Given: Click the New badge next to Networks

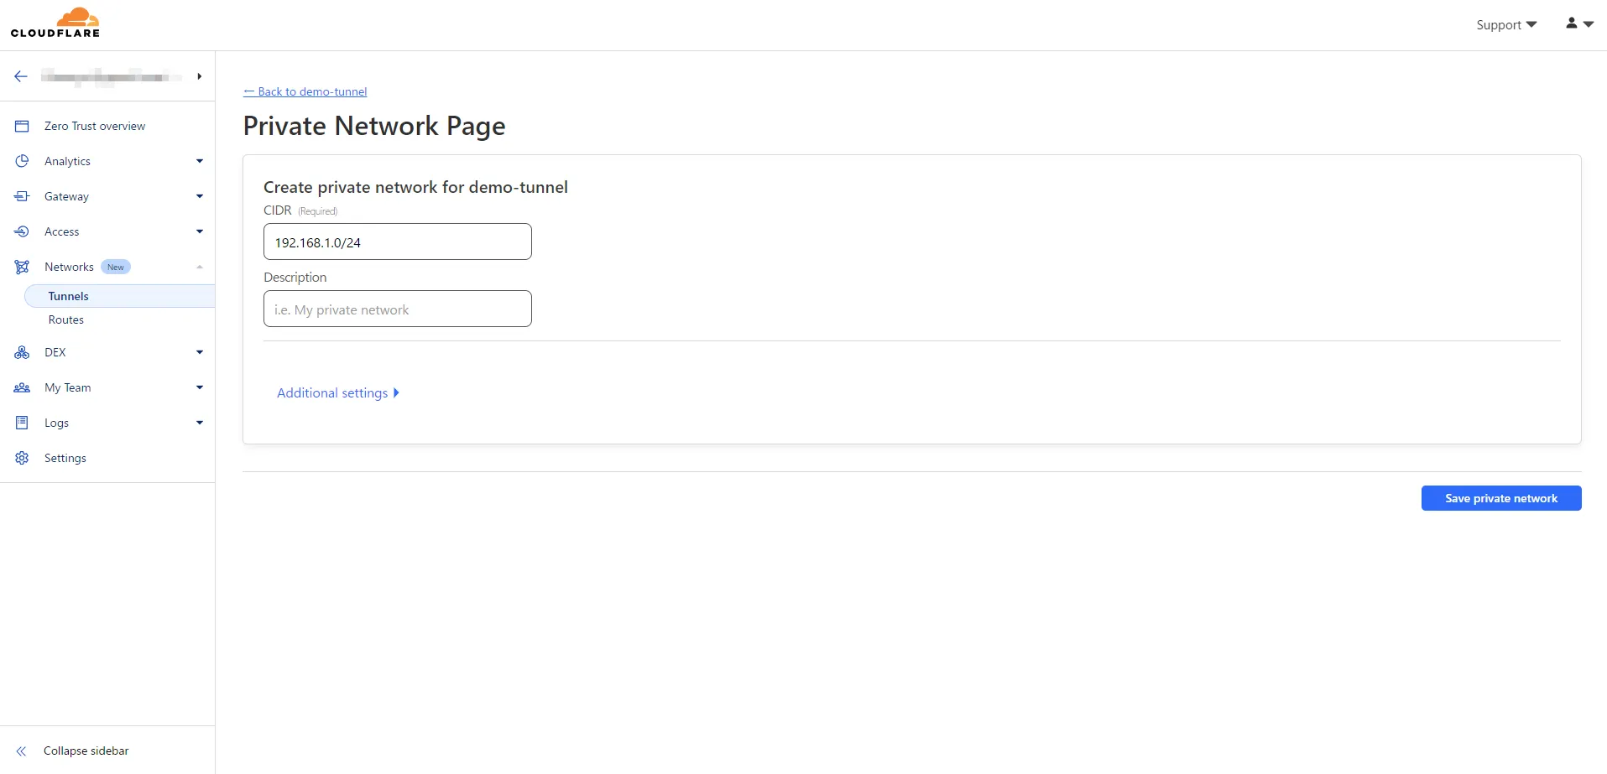Looking at the screenshot, I should tap(116, 267).
